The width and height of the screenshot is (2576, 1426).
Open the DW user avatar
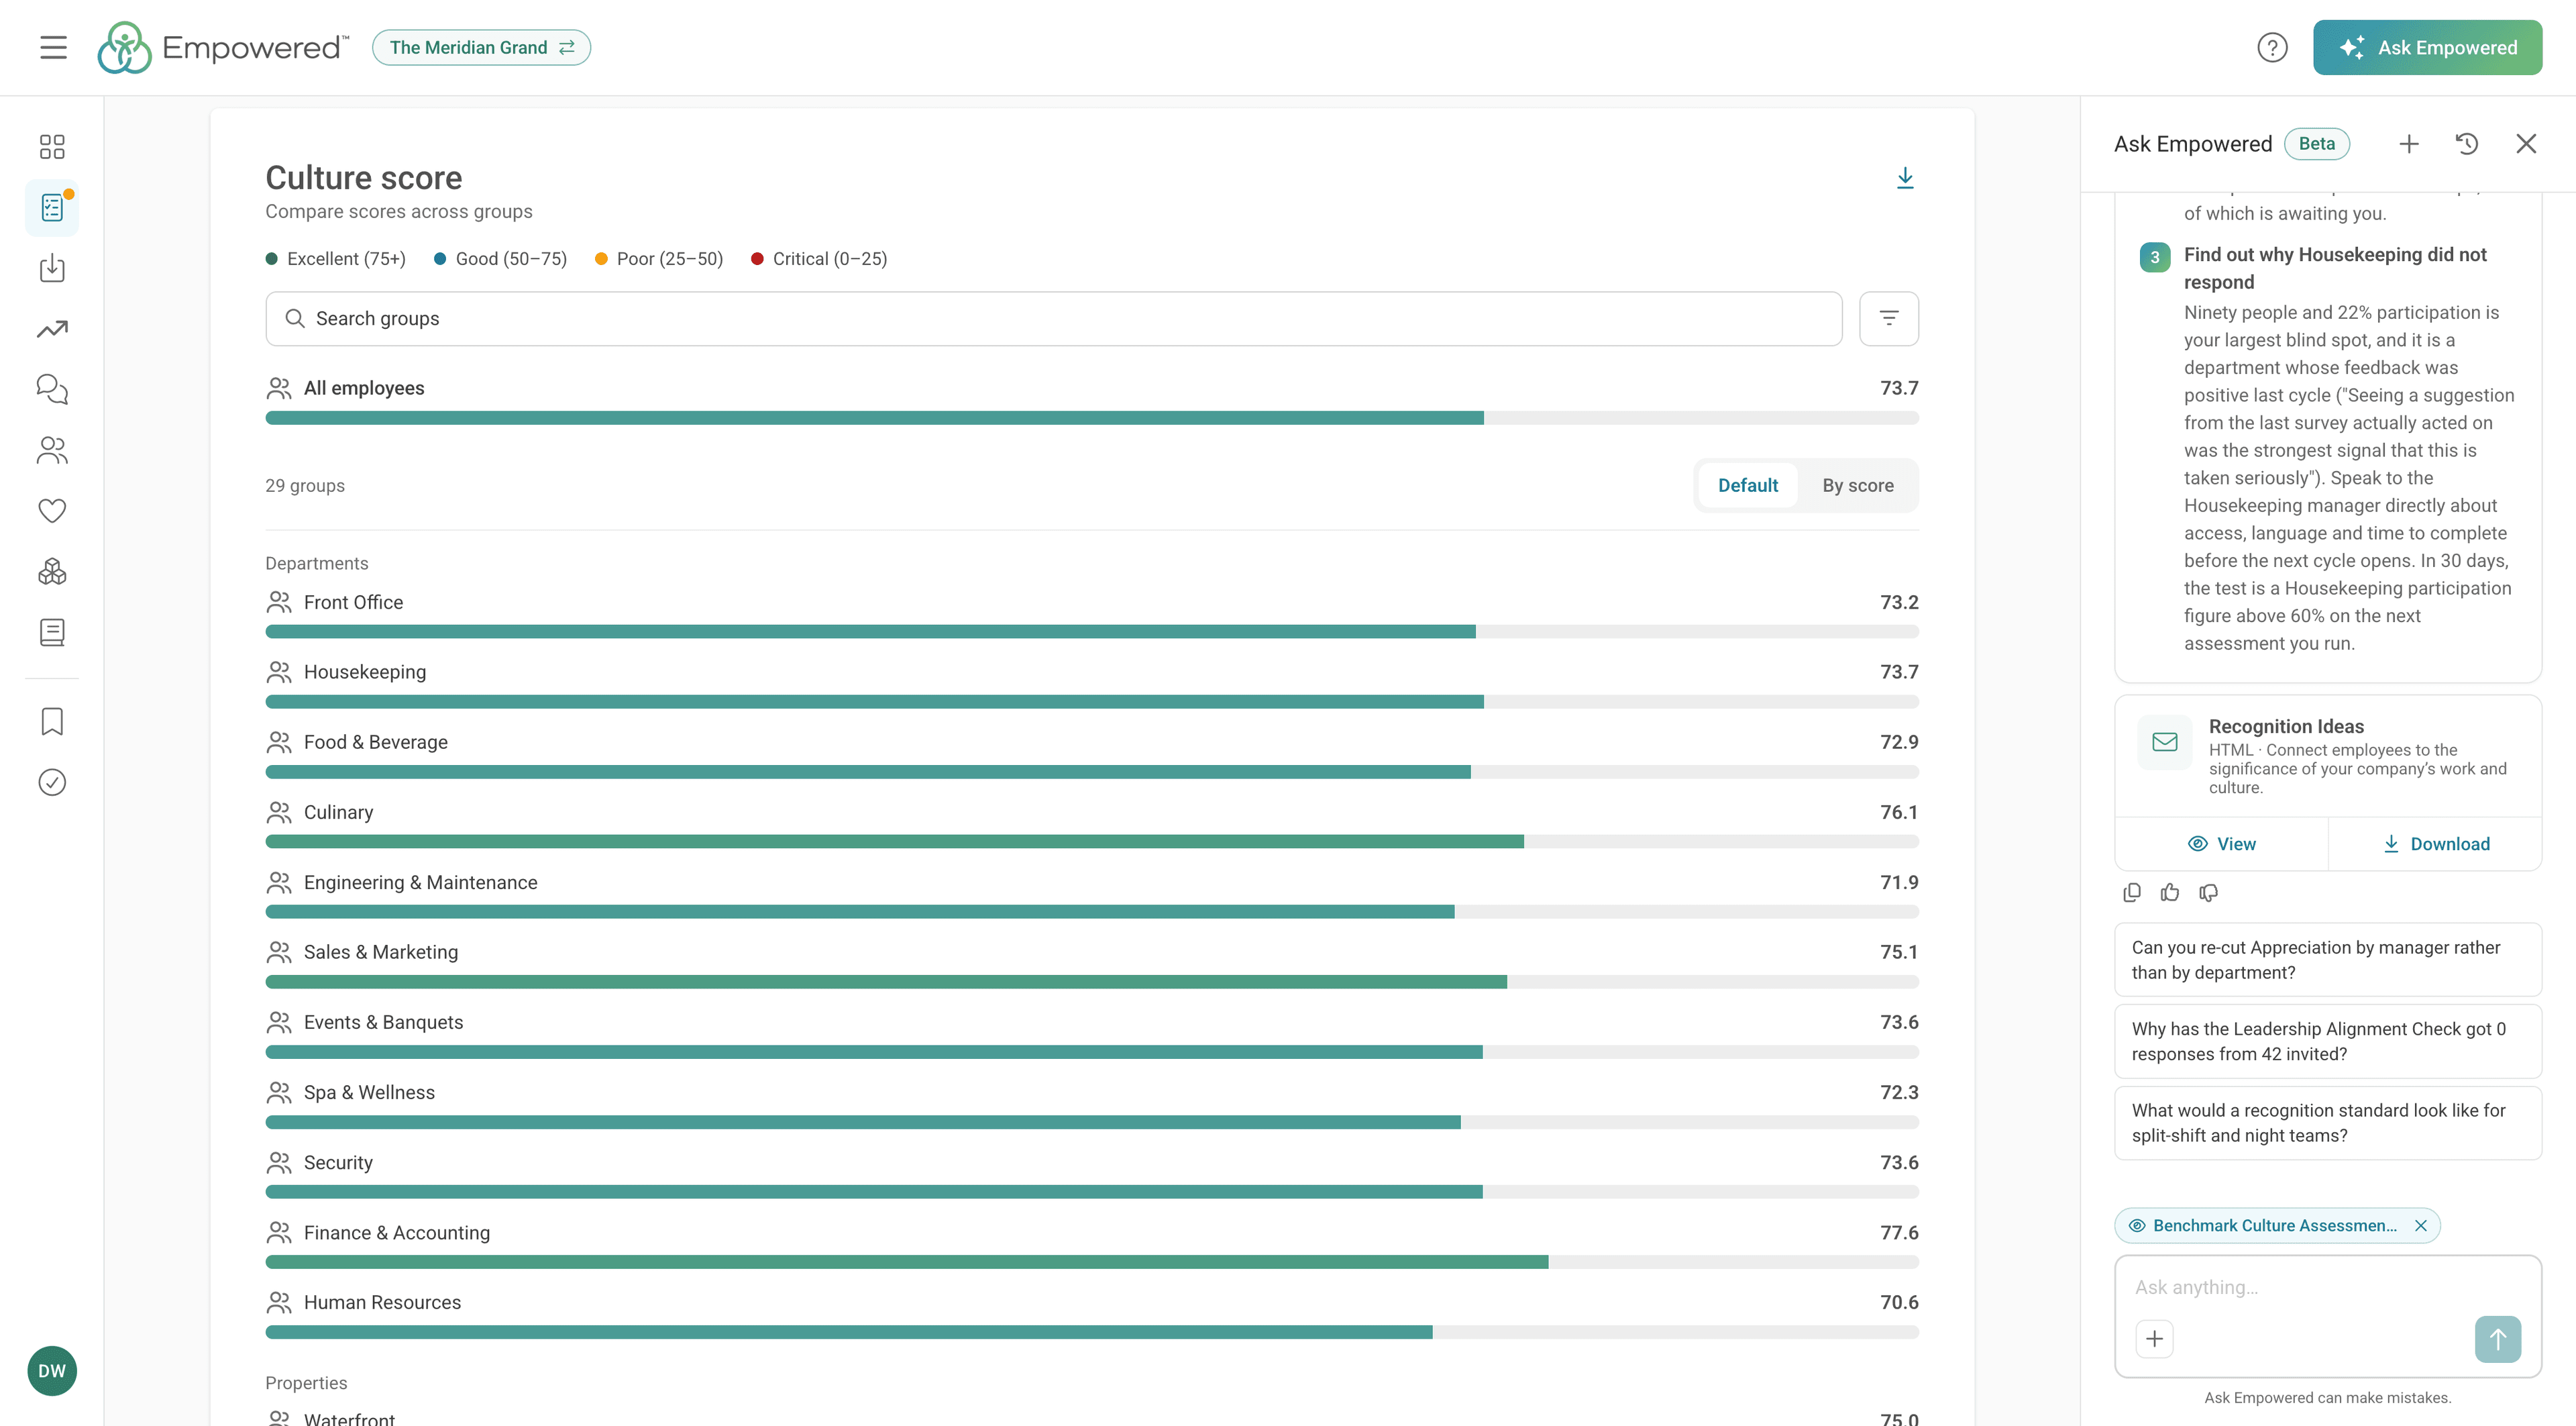[x=52, y=1370]
